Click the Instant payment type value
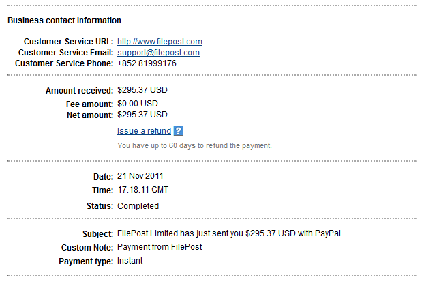 coord(130,260)
